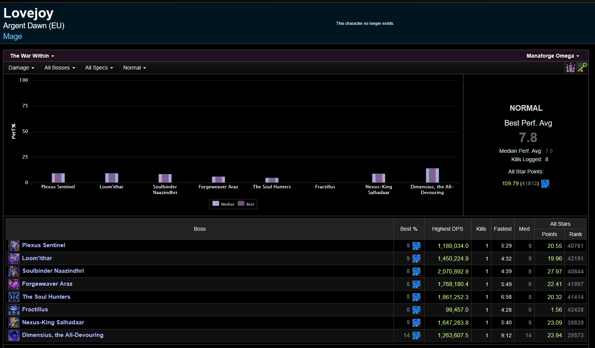The image size is (595, 348).
Task: Open the Soulbinder Naazindhri boss link
Action: [x=53, y=271]
